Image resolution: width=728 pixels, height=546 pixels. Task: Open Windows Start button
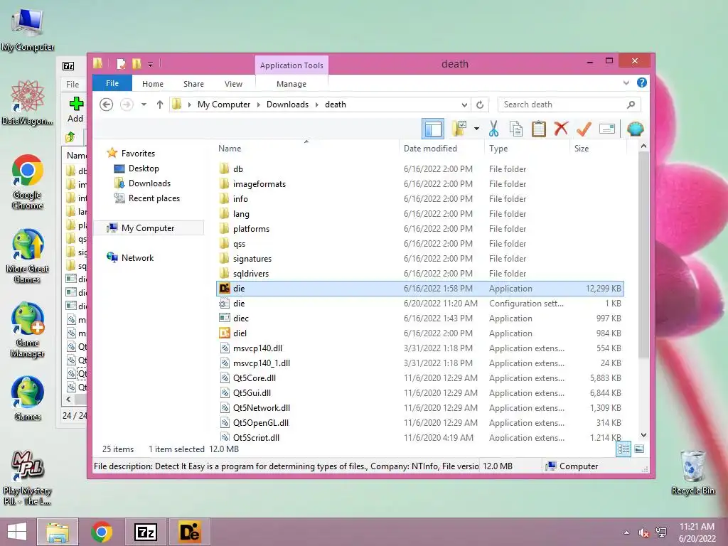pos(17,532)
